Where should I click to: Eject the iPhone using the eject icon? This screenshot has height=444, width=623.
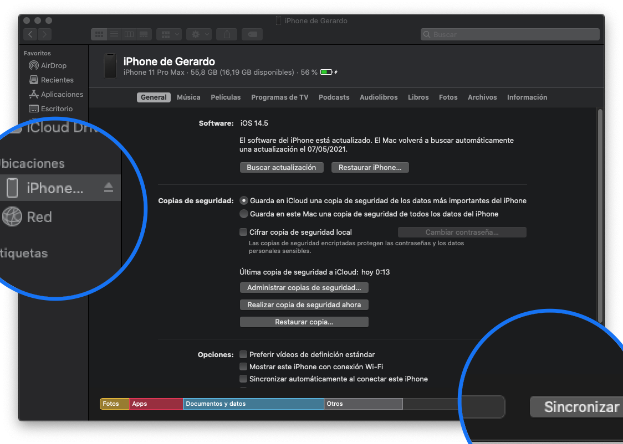[110, 187]
